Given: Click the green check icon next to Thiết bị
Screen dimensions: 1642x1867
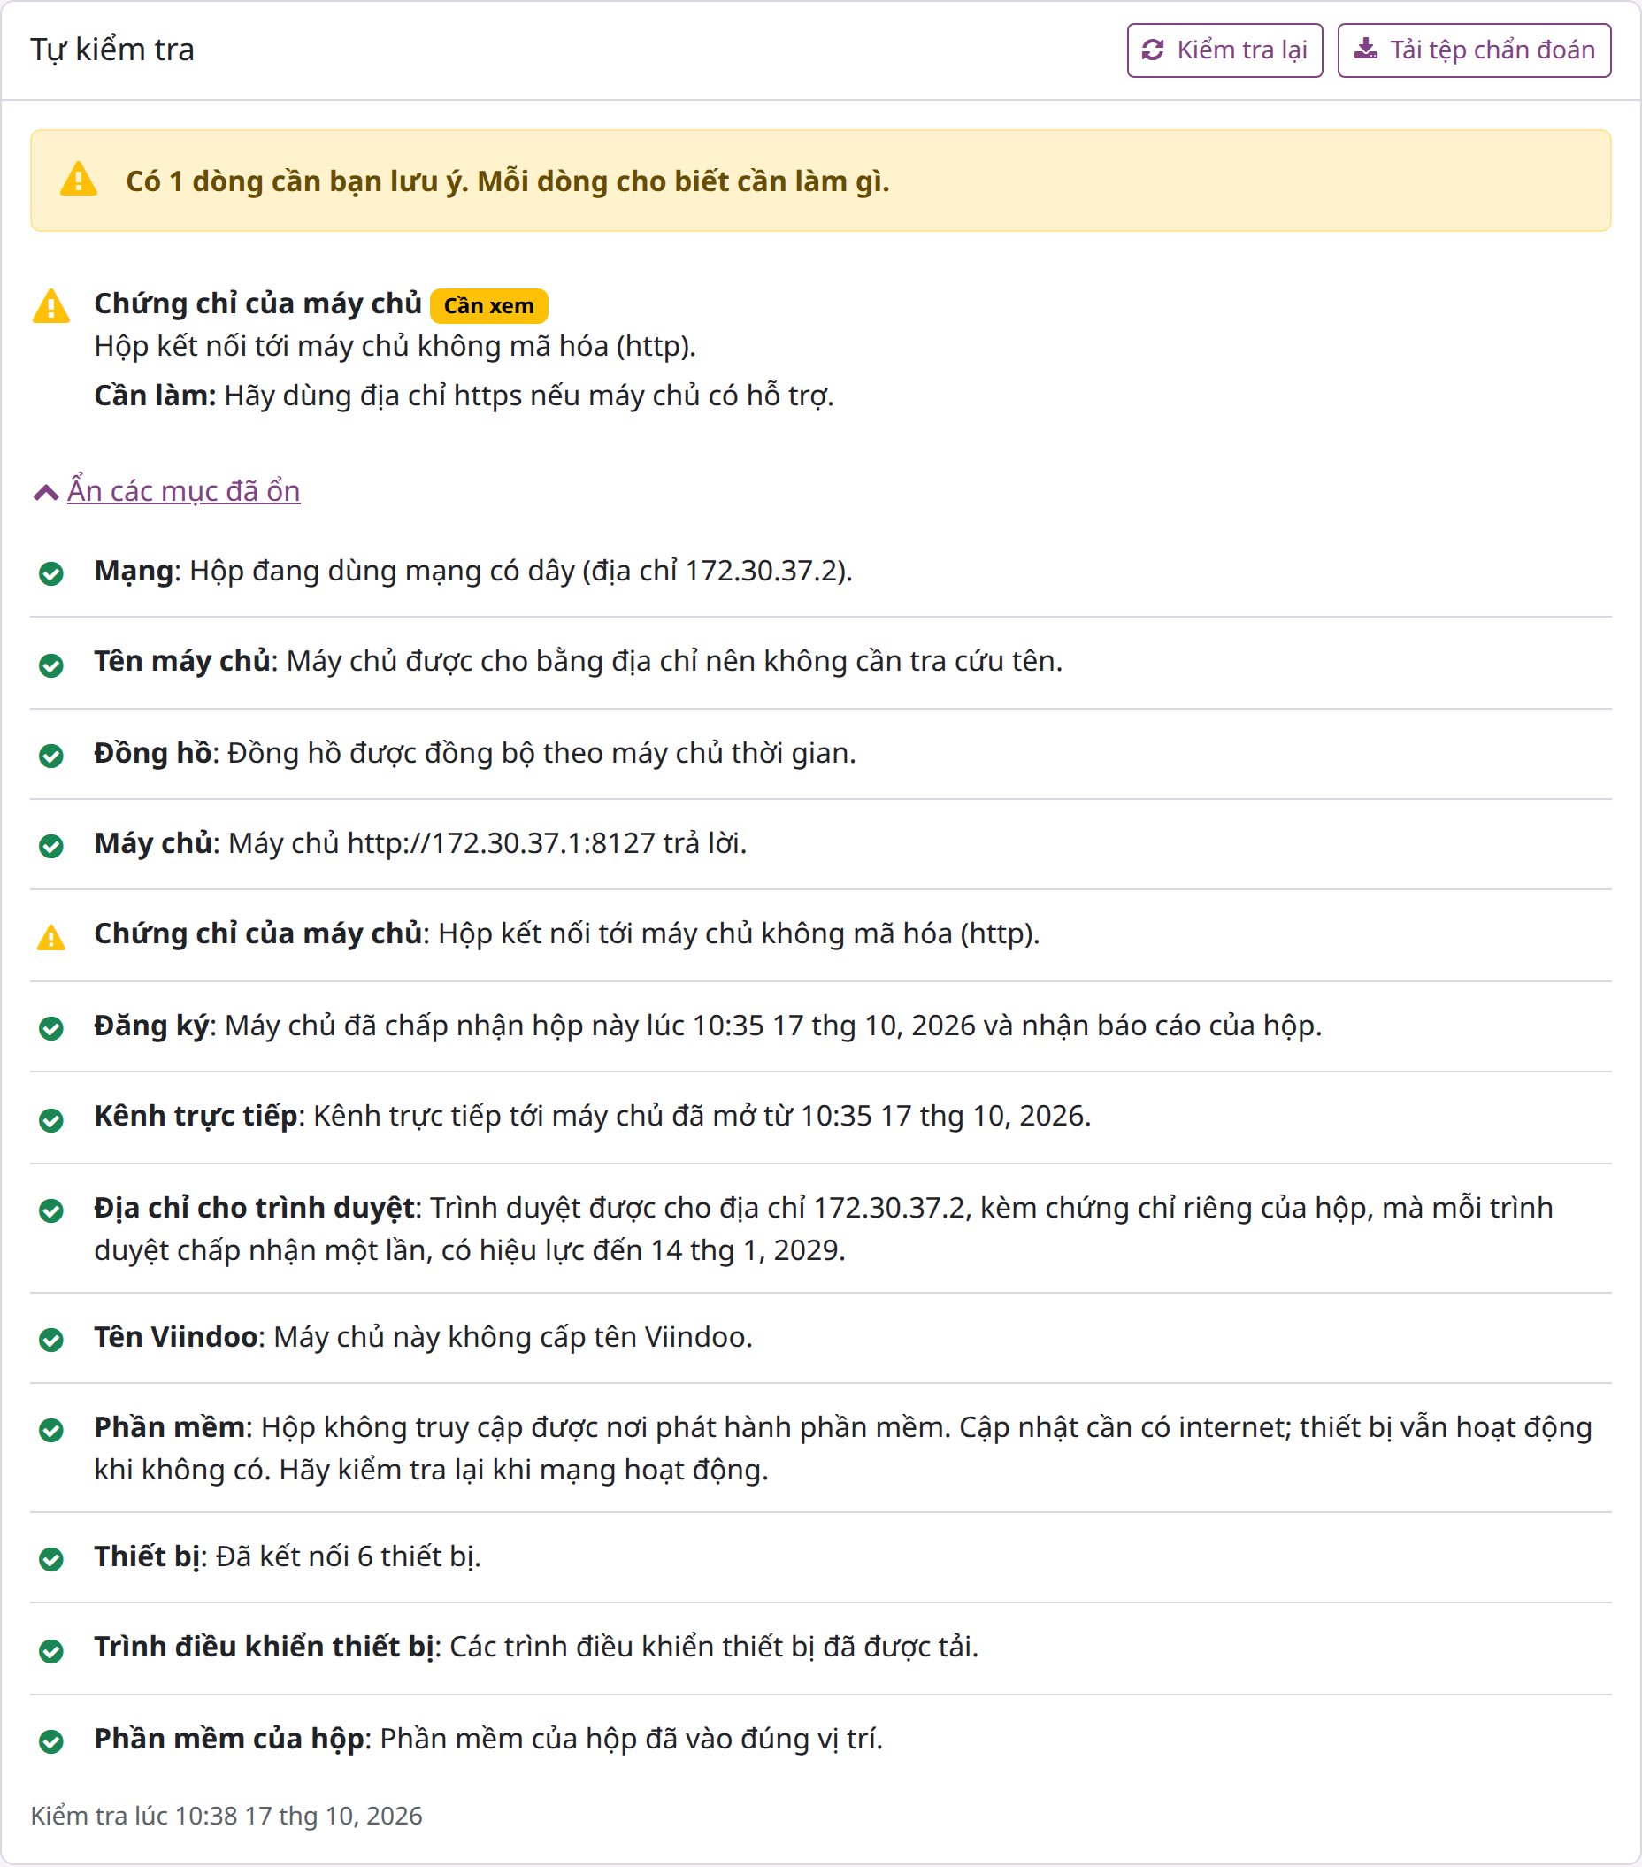Looking at the screenshot, I should coord(51,1559).
